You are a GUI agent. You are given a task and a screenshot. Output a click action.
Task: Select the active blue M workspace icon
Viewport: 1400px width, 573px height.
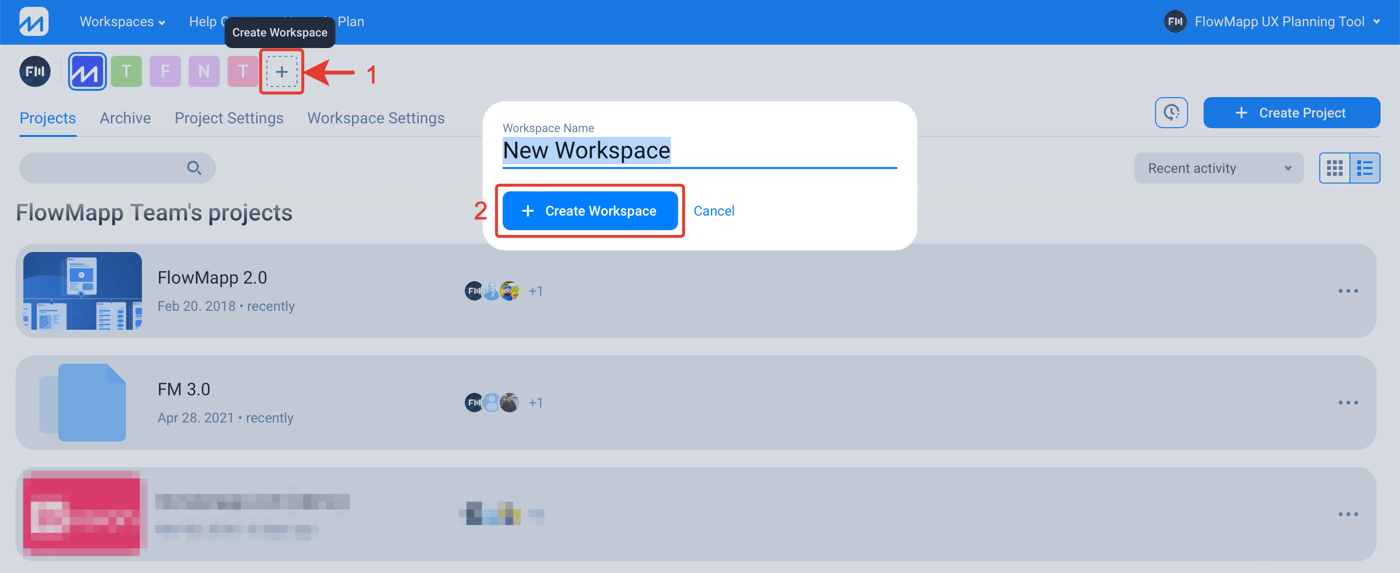point(87,71)
